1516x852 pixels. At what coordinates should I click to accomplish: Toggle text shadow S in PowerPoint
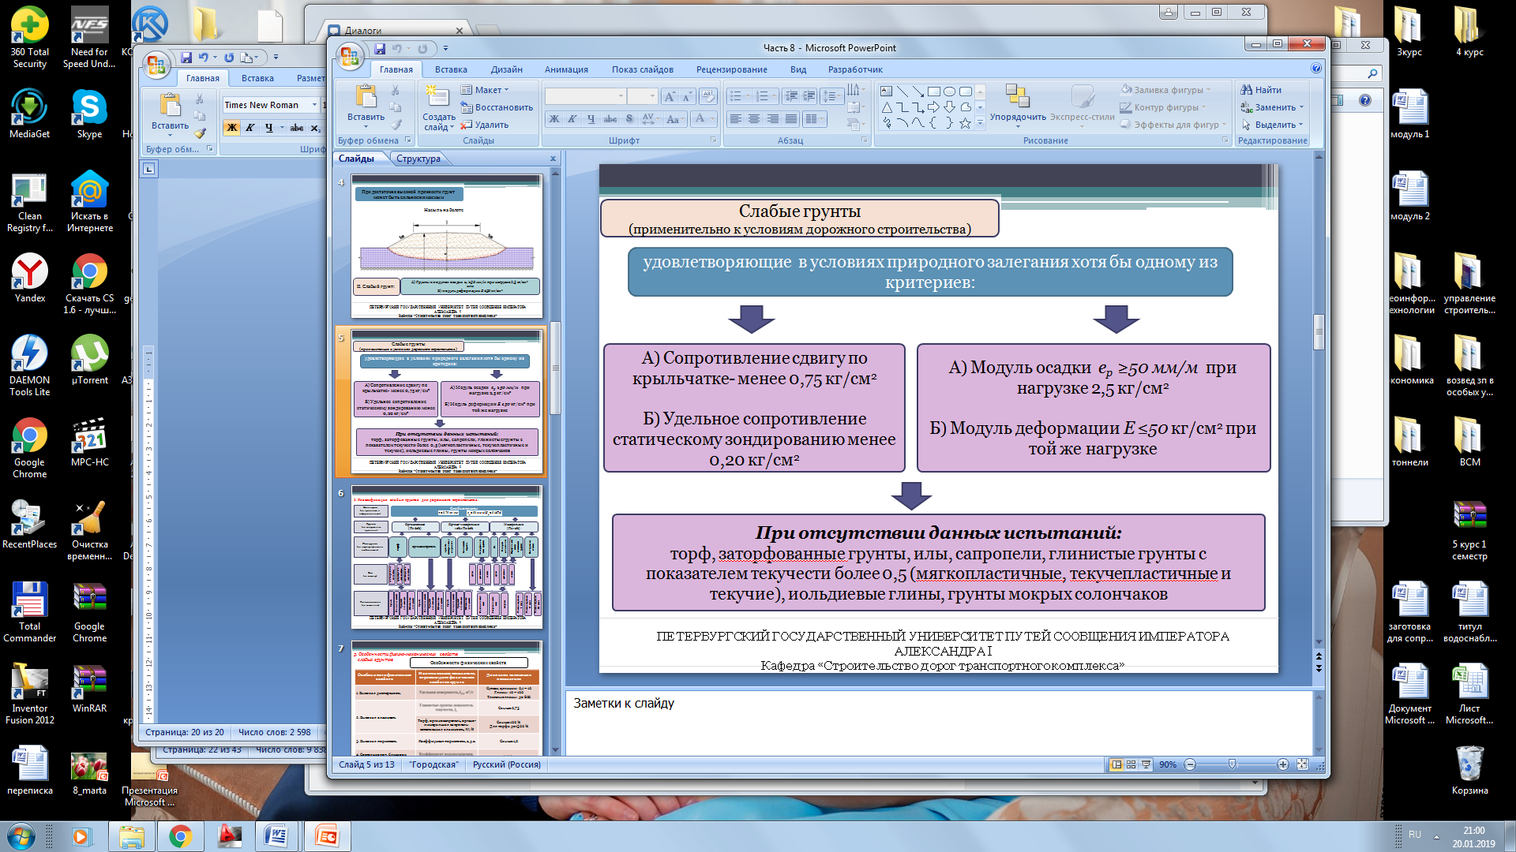pyautogui.click(x=629, y=119)
